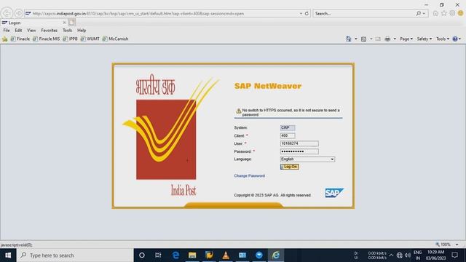Click the Read mail icon in the command bar
The image size is (466, 262).
(x=378, y=39)
